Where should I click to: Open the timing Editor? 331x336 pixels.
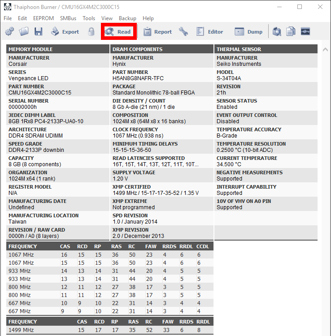point(209,32)
